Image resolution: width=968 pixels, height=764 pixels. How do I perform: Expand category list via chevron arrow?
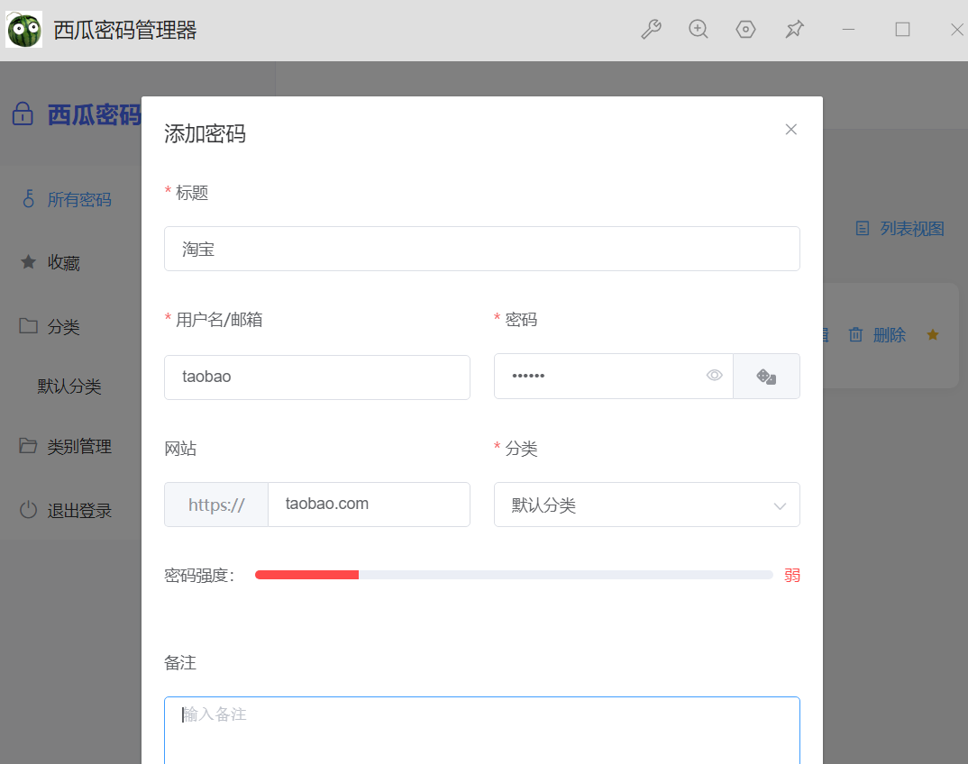click(780, 506)
